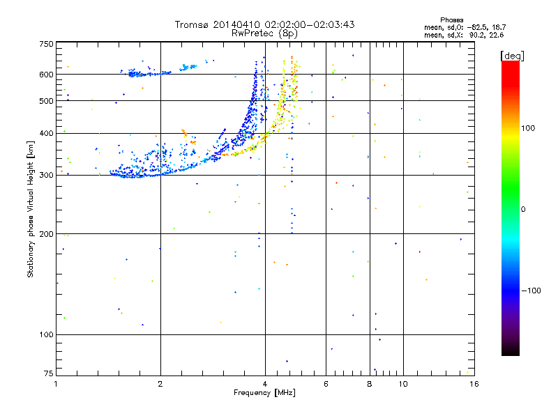
Task: Click the y-axis tick label '400'
Action: (46, 133)
